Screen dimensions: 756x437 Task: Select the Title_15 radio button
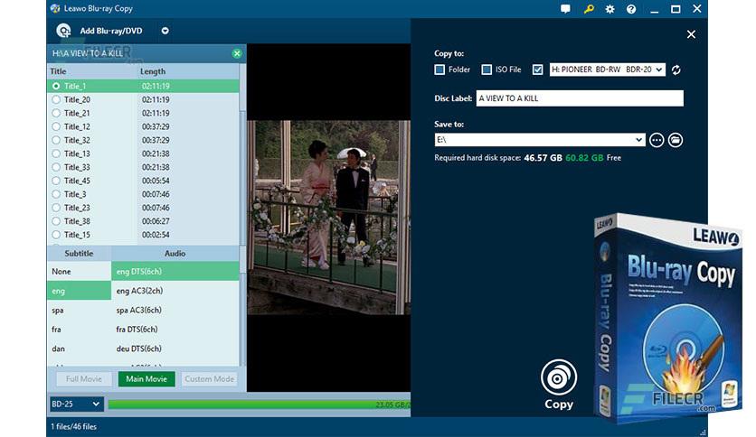tap(56, 235)
